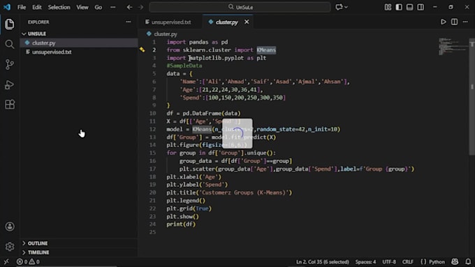The image size is (475, 267).
Task: Toggle the bottom panel
Action: click(x=409, y=7)
